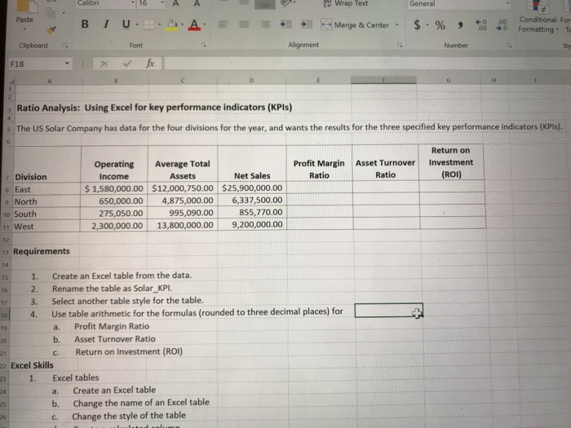Open the Underline style dropdown arrow
The width and height of the screenshot is (571, 428).
pos(137,24)
